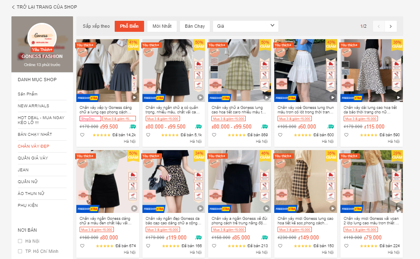Screen dimensions: 420x259
Task: Select the Bán Chạy sort tab
Action: pos(195,26)
